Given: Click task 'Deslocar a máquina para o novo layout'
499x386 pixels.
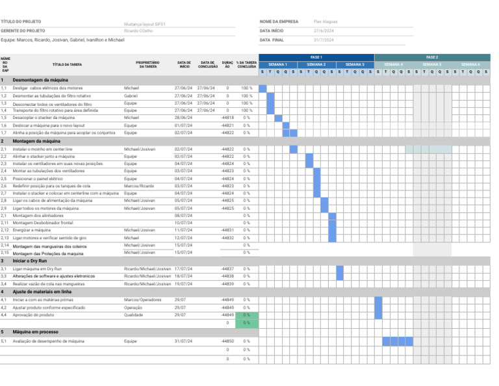Looking at the screenshot, I should click(x=49, y=125).
